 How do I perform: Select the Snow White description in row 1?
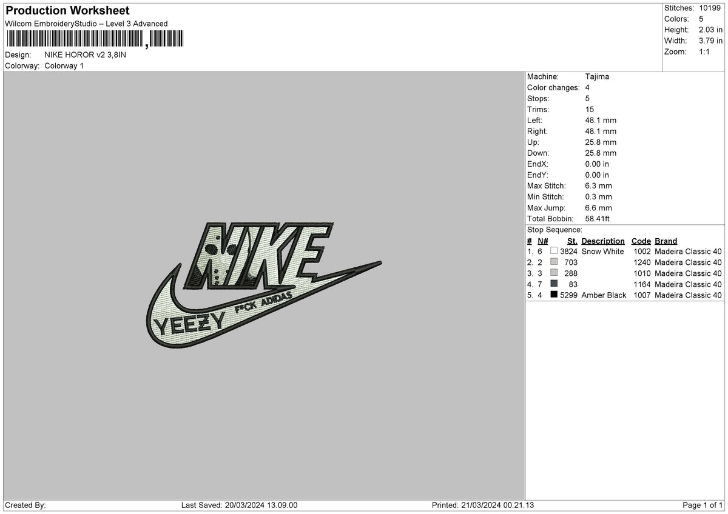pos(602,251)
